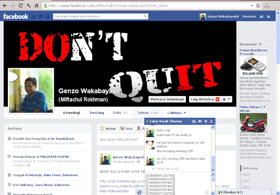Open the Obrolan (67) chat bar
The image size is (280, 195).
[x=244, y=192]
